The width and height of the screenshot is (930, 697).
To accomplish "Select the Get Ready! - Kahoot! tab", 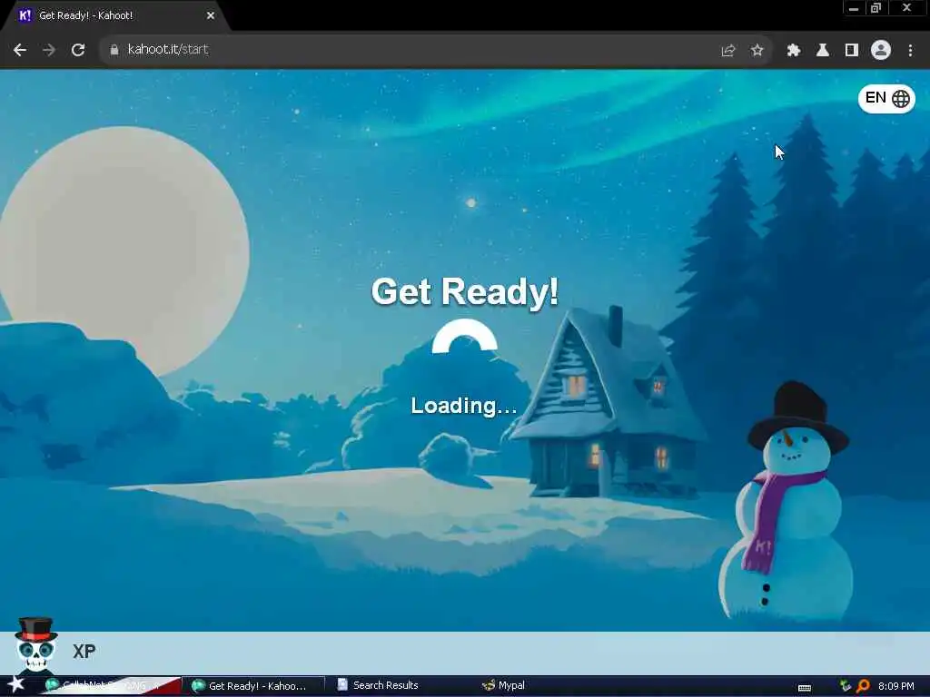I will (x=115, y=16).
